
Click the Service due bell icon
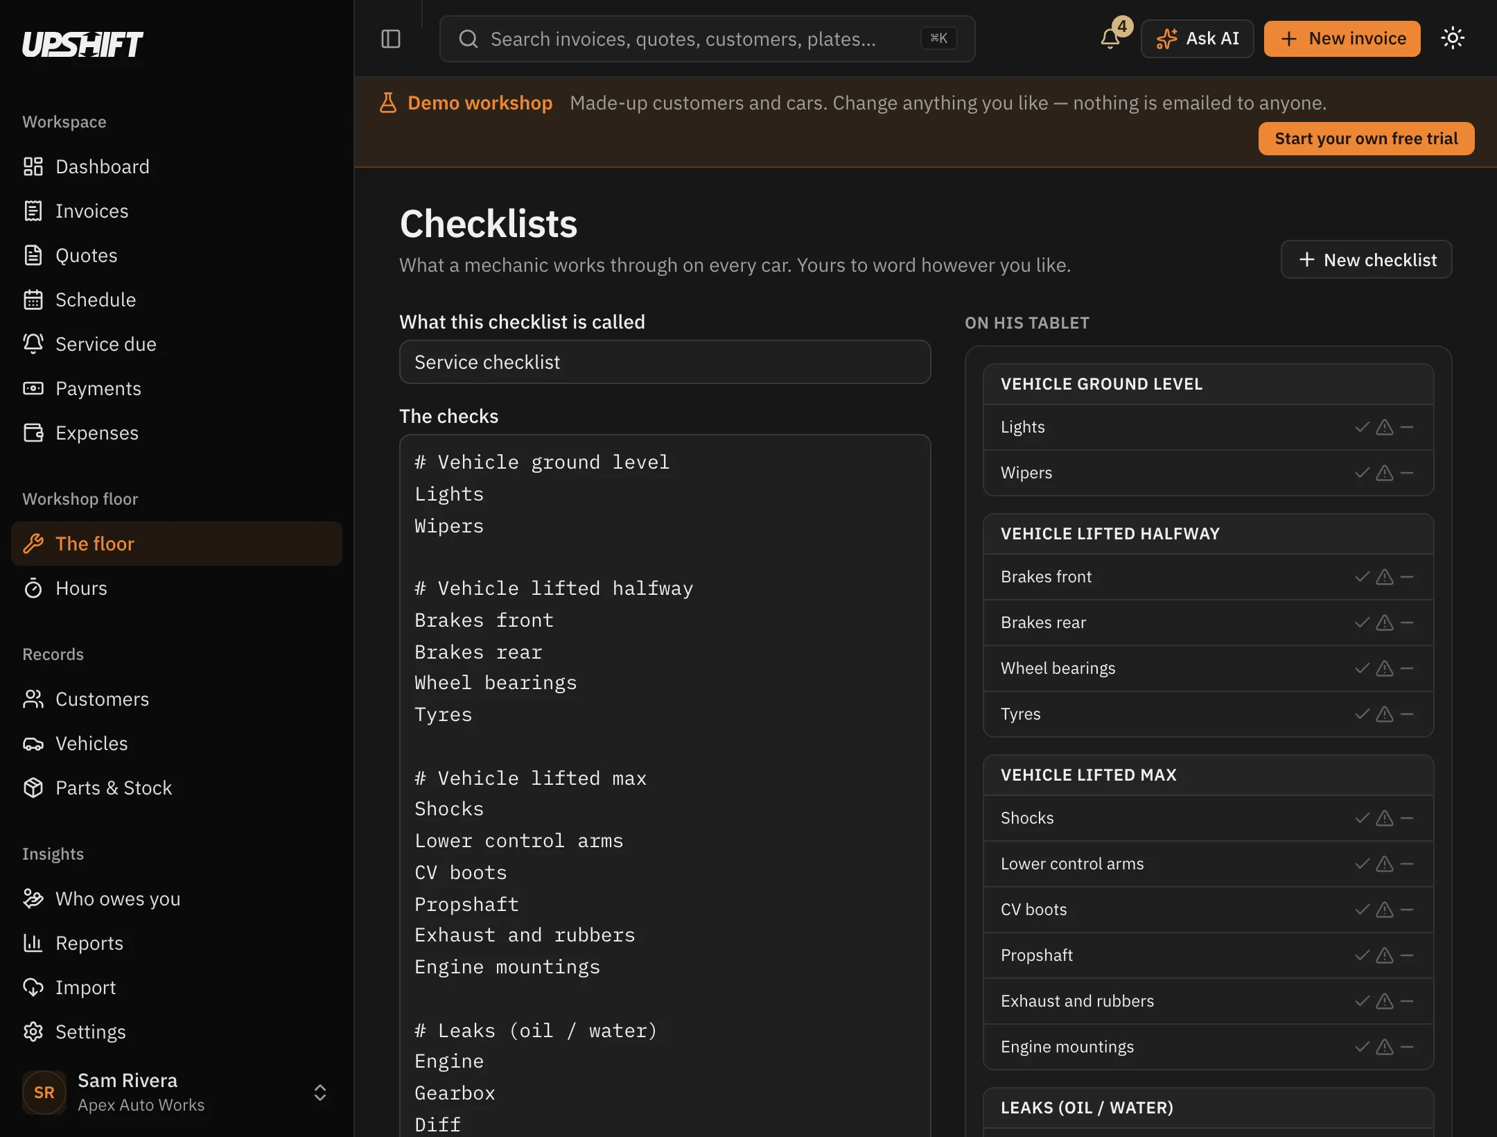(x=33, y=344)
